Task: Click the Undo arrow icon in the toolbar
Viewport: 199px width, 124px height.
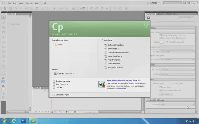Action: tap(16, 8)
